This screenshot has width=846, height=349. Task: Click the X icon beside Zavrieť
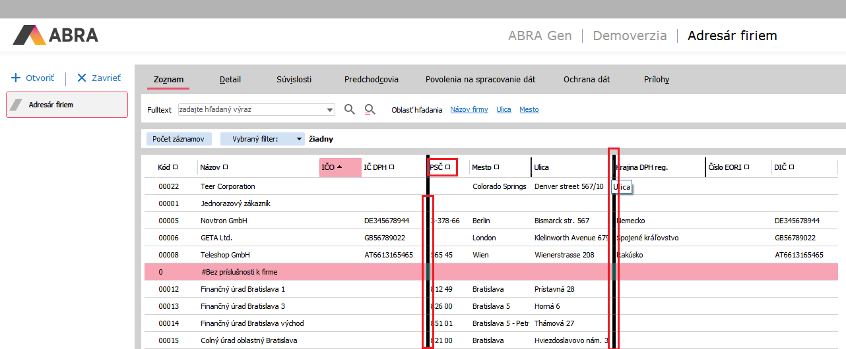click(x=82, y=78)
